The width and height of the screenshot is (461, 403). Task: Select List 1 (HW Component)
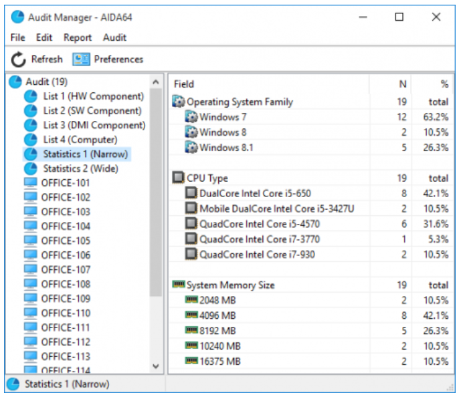tap(94, 96)
